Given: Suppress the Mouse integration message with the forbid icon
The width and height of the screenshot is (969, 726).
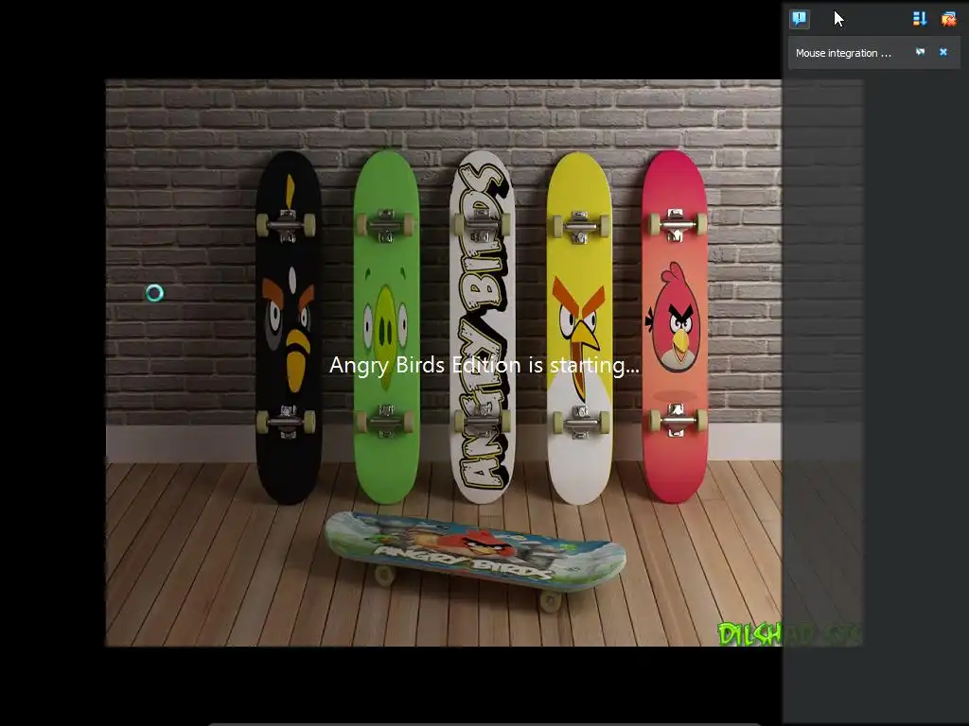Looking at the screenshot, I should [x=920, y=52].
